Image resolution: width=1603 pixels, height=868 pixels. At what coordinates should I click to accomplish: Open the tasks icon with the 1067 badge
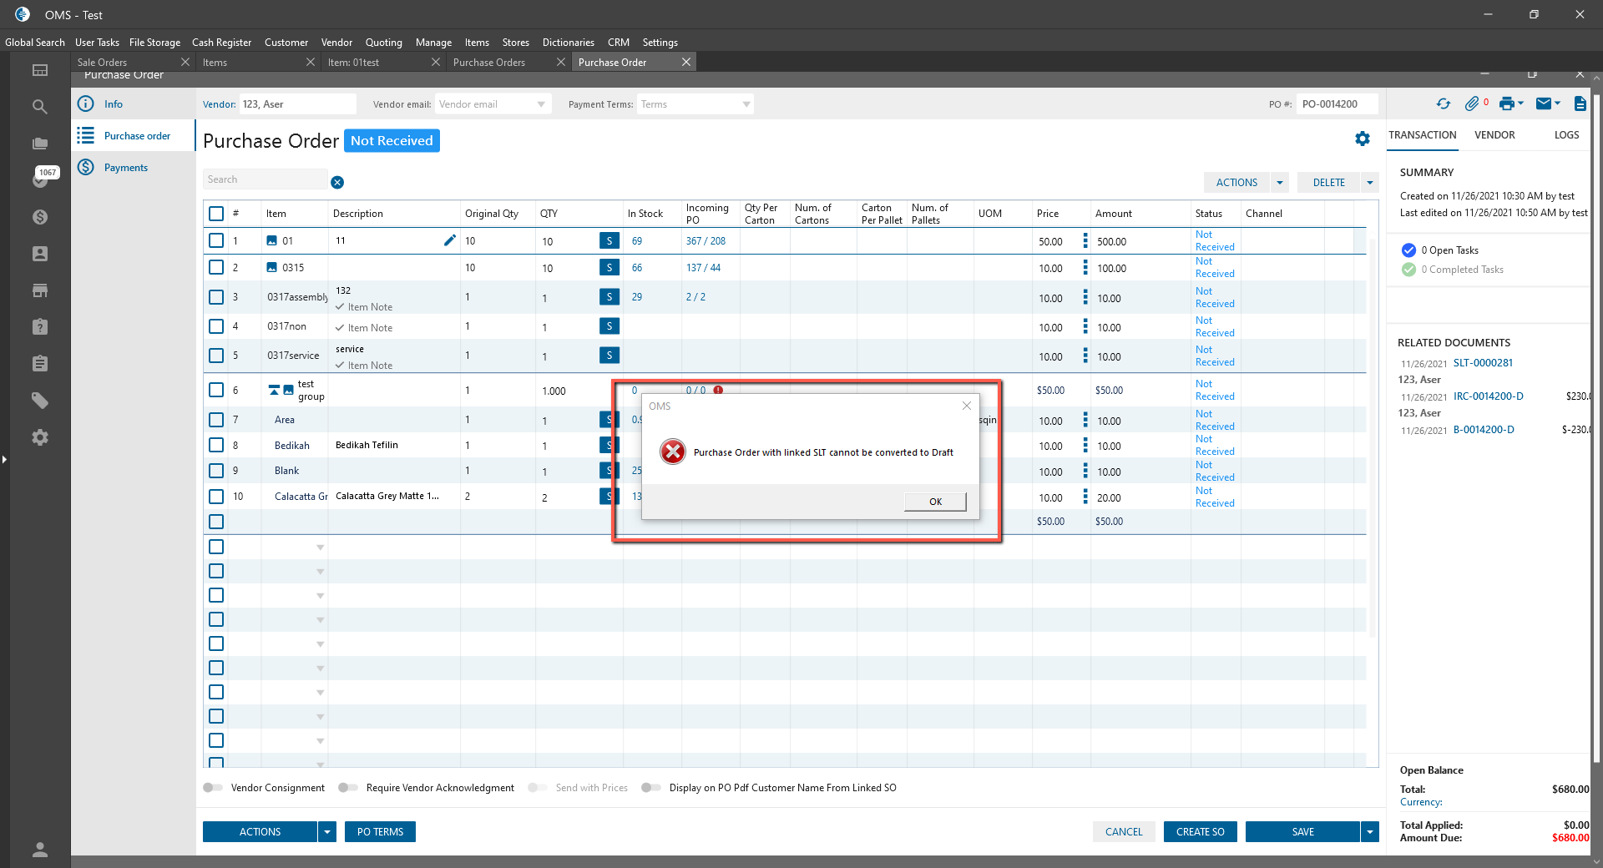pyautogui.click(x=41, y=179)
